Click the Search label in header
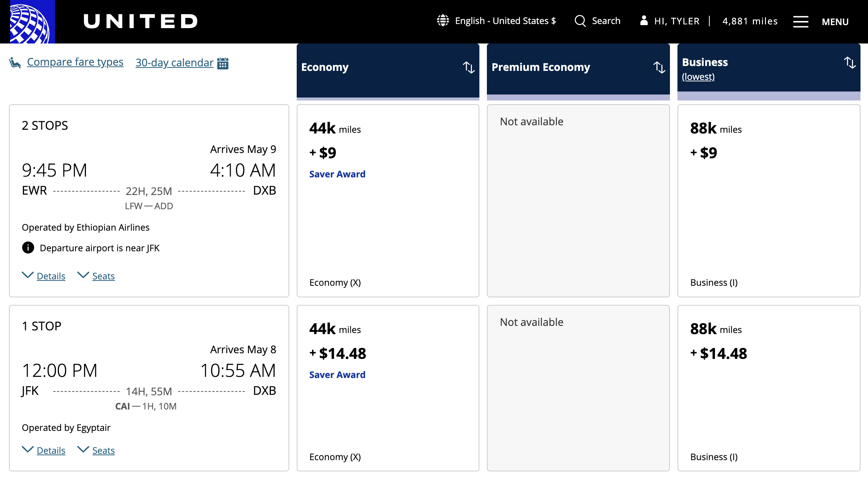This screenshot has height=477, width=868. (606, 21)
